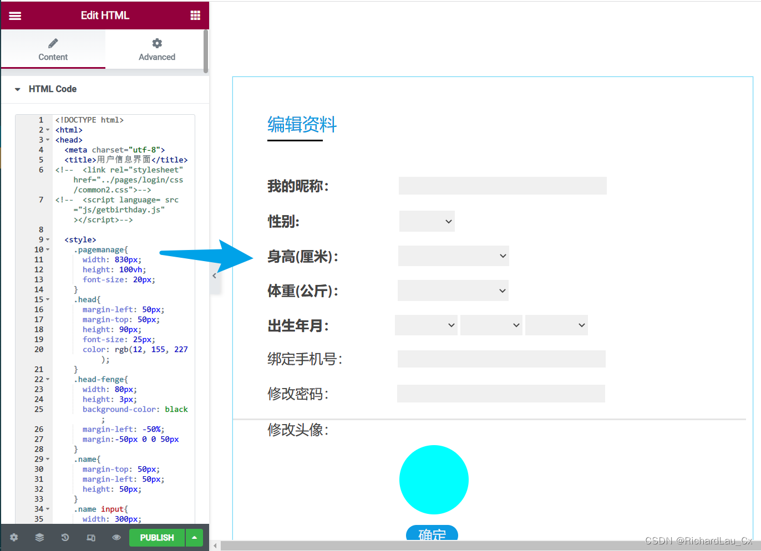Click the horizontal scrollbar left arrow
761x551 pixels.
click(215, 546)
